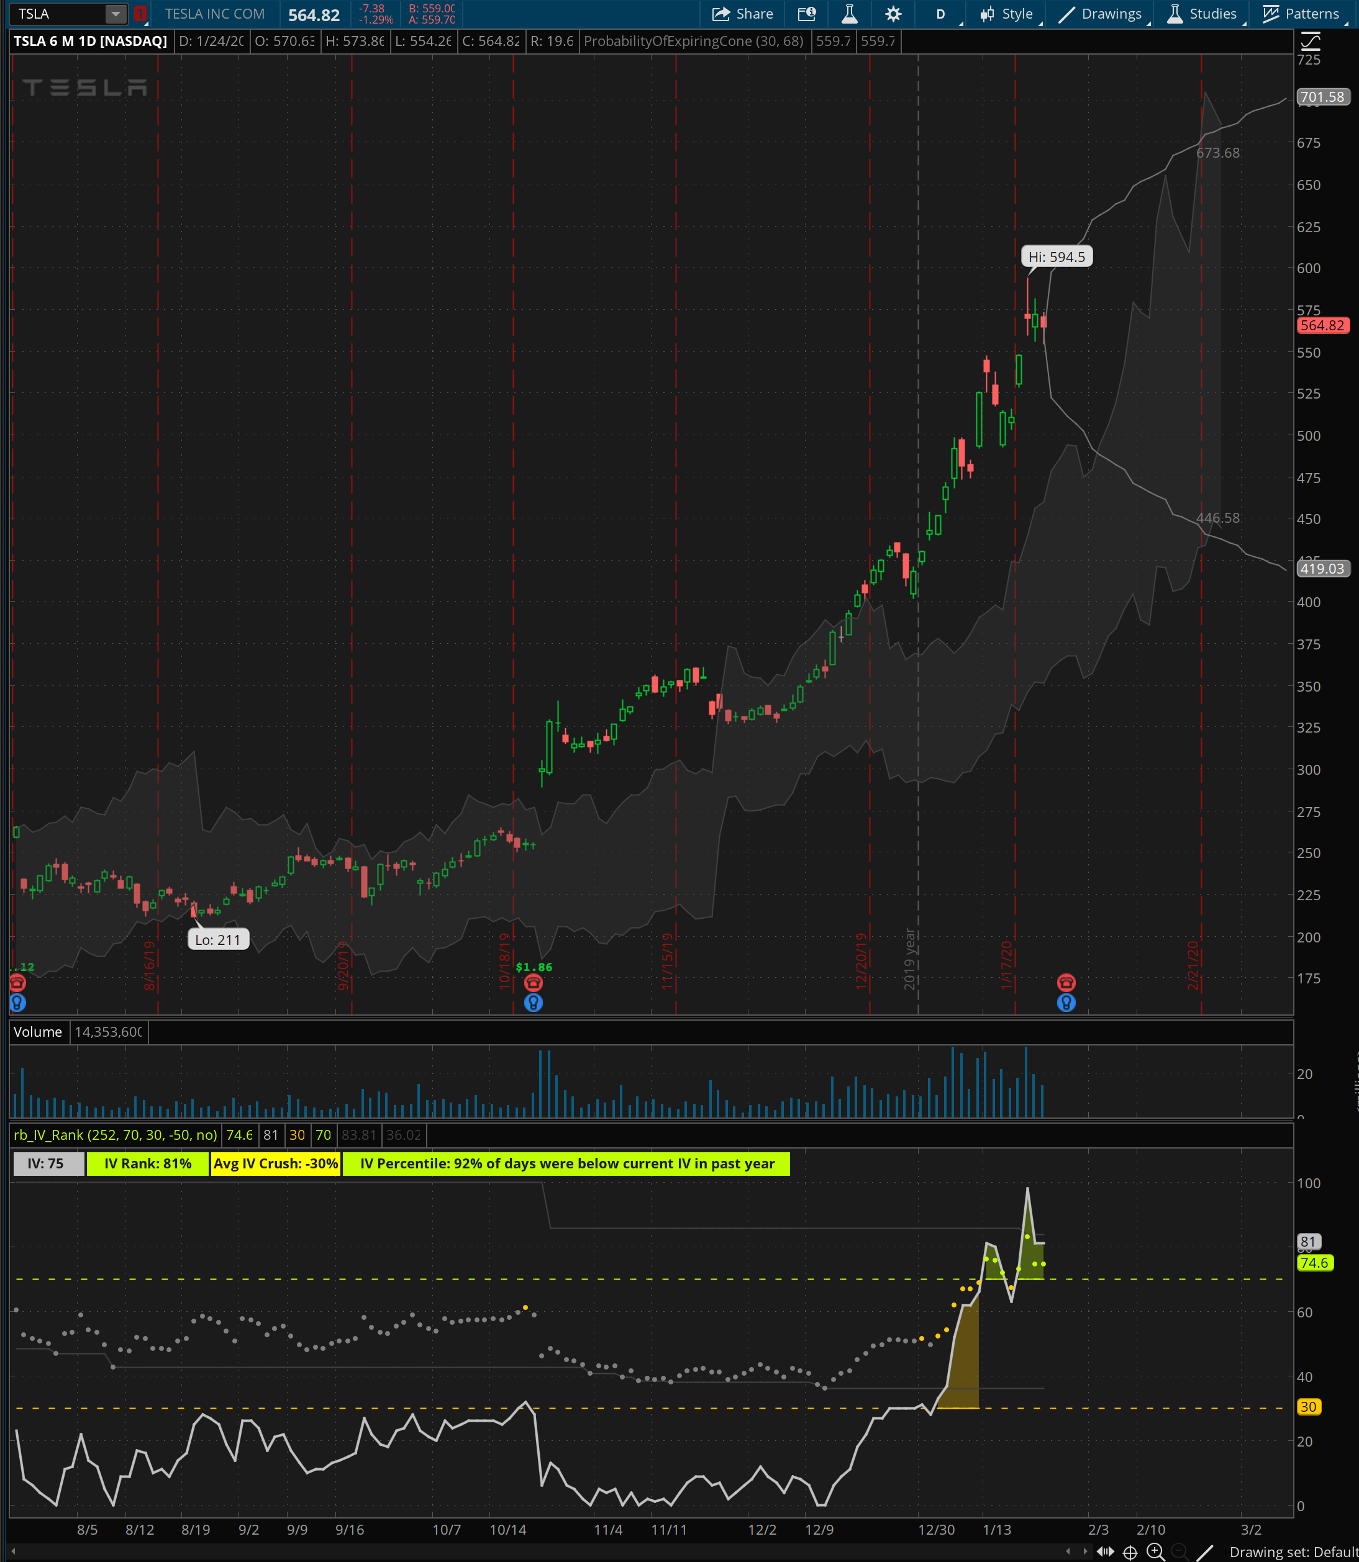This screenshot has height=1562, width=1359.
Task: Open the Drawings menu
Action: 1101,14
